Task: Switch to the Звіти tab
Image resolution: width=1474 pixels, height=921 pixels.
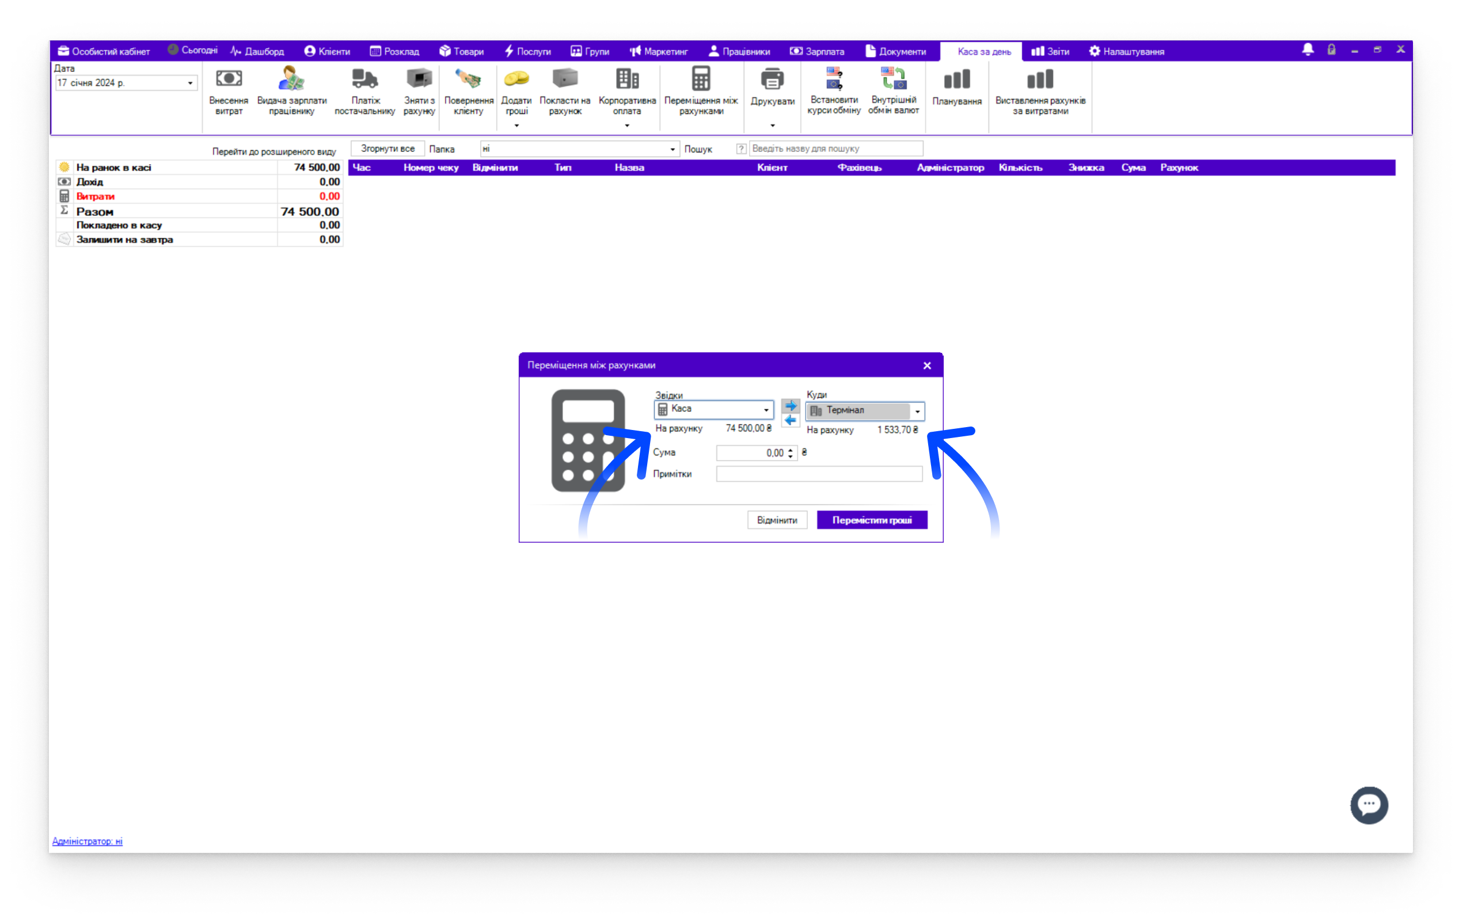Action: coord(1050,51)
